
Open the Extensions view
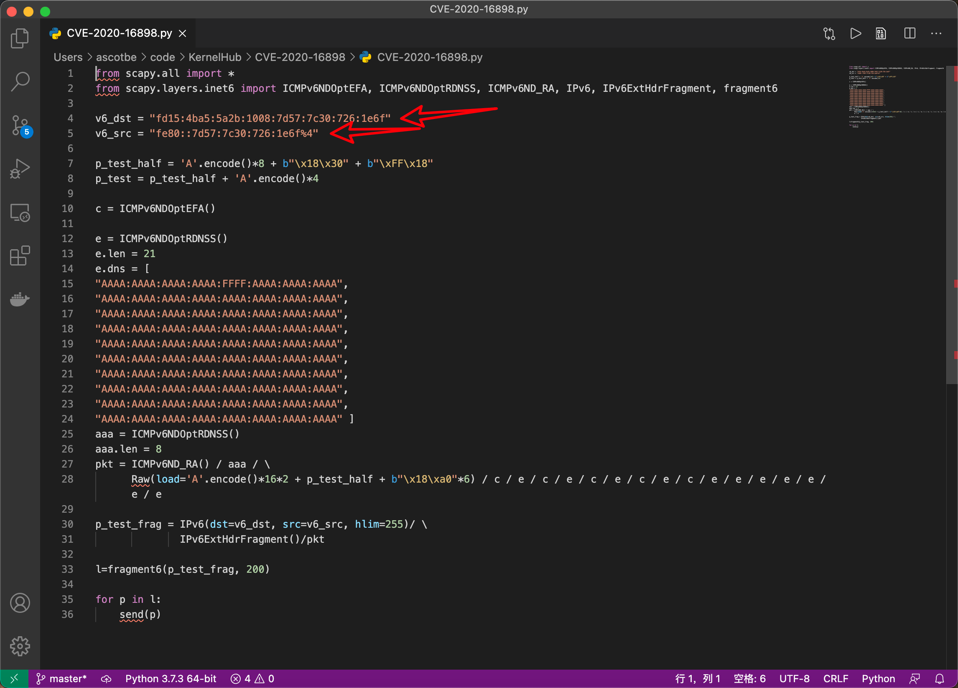pyautogui.click(x=20, y=255)
